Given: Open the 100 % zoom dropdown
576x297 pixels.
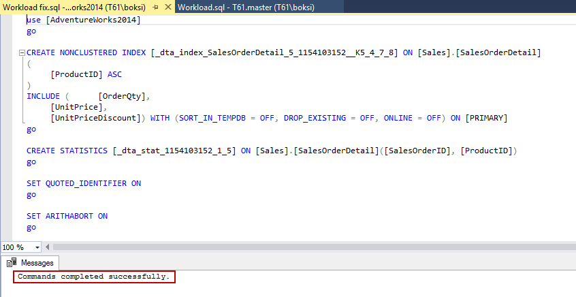Looking at the screenshot, I should [x=37, y=247].
